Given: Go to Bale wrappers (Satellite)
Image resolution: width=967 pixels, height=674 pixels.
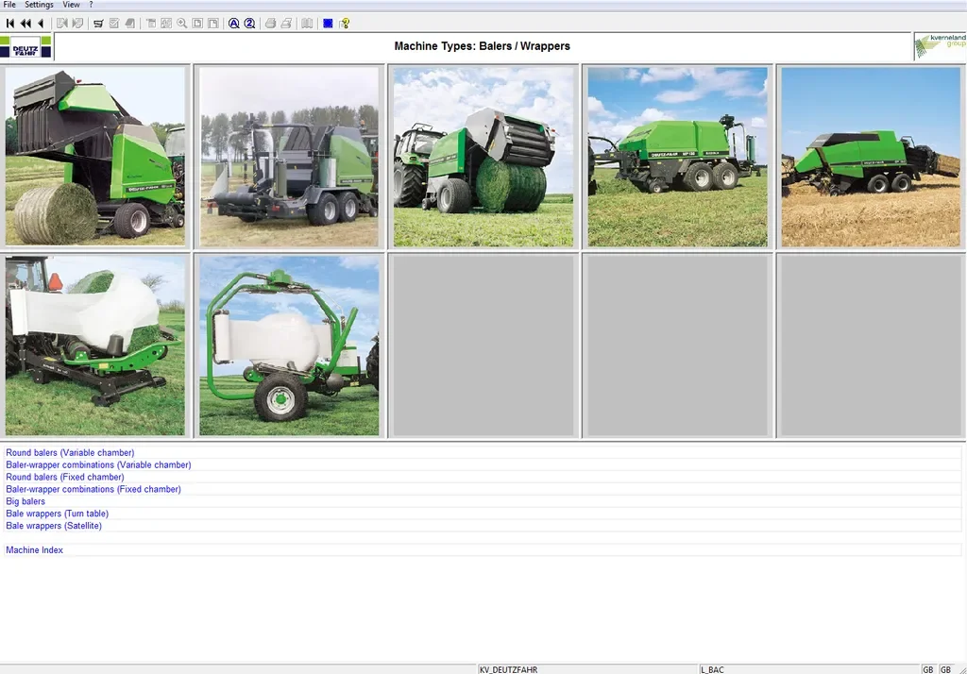Looking at the screenshot, I should [54, 526].
